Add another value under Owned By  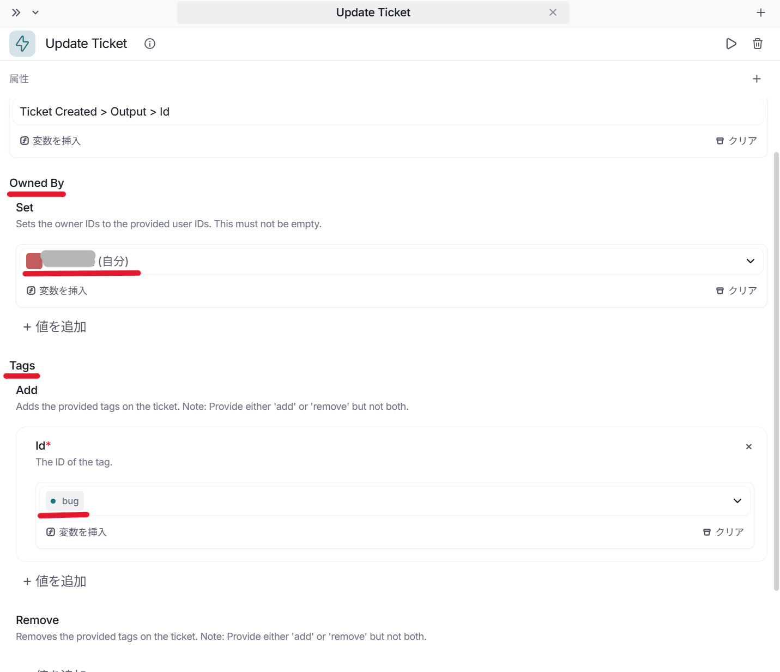coord(55,326)
